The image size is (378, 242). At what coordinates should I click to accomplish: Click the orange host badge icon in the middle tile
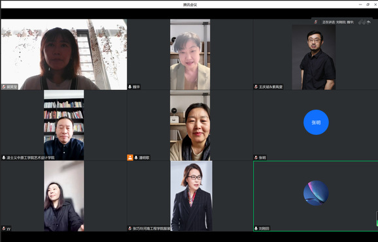click(130, 158)
